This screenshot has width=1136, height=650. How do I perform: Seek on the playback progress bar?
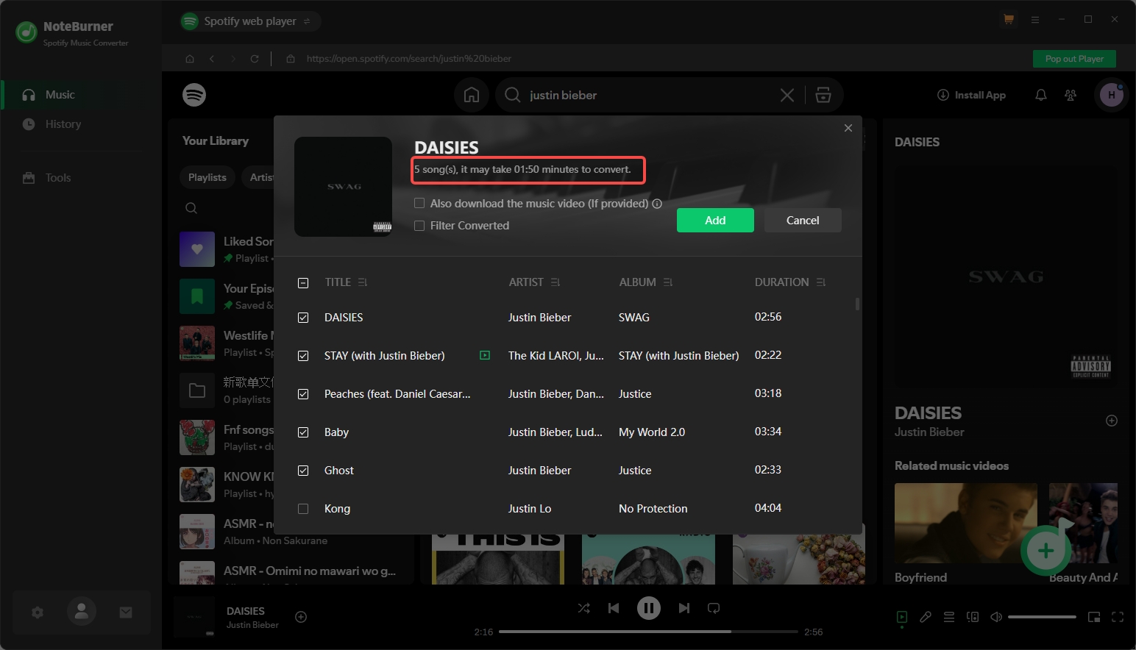[648, 632]
